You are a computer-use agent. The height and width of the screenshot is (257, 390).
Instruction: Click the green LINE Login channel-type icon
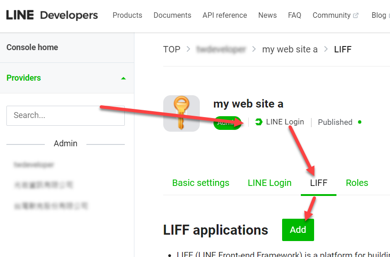pos(259,122)
